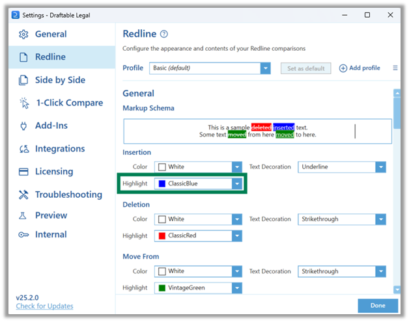Switch to Side by Side settings
The image size is (409, 322).
point(62,80)
